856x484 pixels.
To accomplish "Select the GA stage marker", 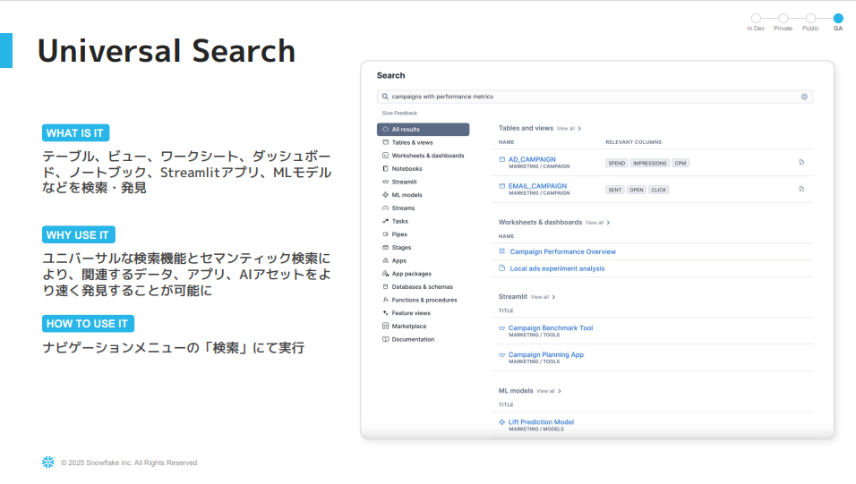I will (x=838, y=19).
